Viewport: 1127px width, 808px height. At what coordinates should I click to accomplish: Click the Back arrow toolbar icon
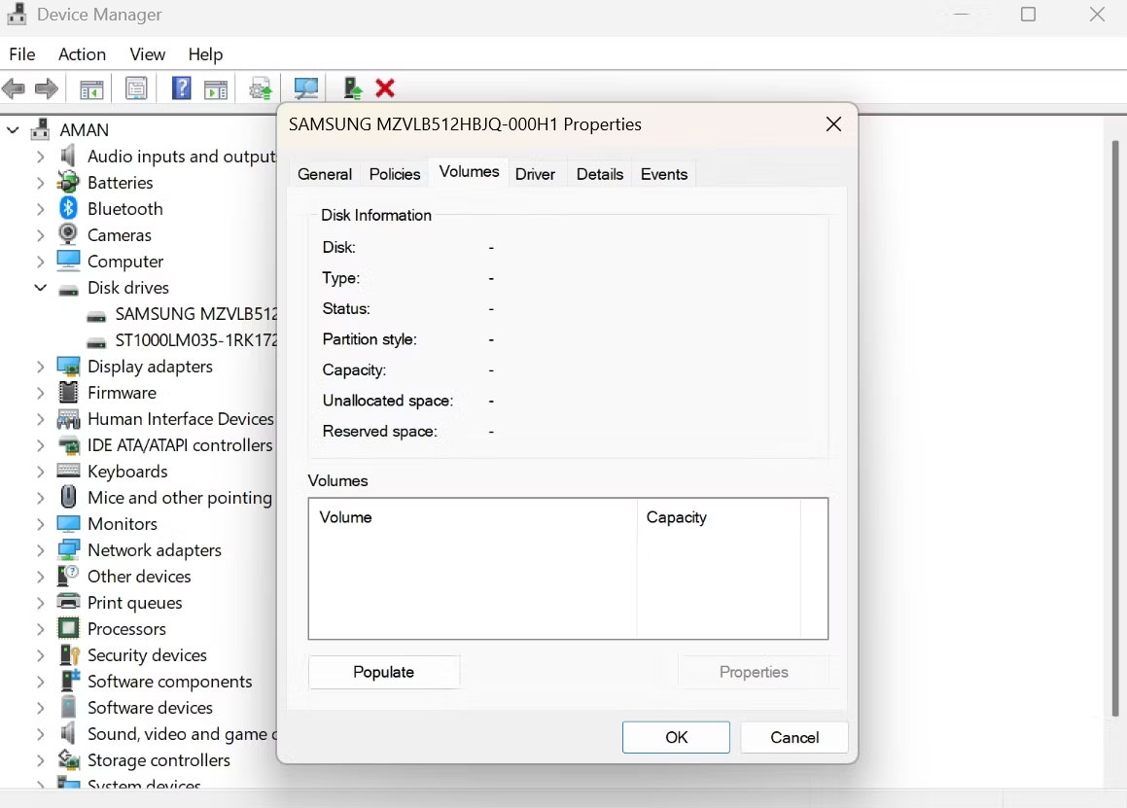[14, 89]
